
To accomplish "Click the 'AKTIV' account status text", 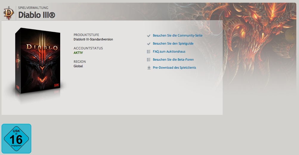I will pos(78,53).
